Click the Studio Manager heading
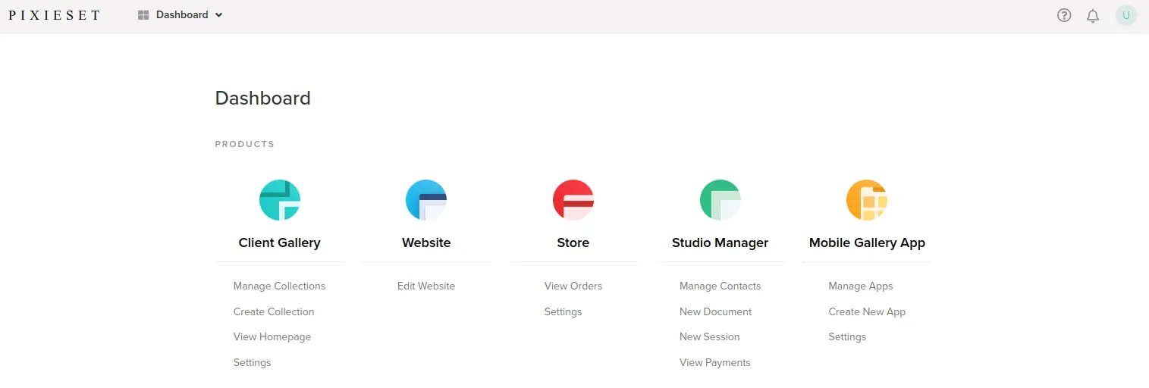Image resolution: width=1149 pixels, height=388 pixels. pyautogui.click(x=720, y=242)
